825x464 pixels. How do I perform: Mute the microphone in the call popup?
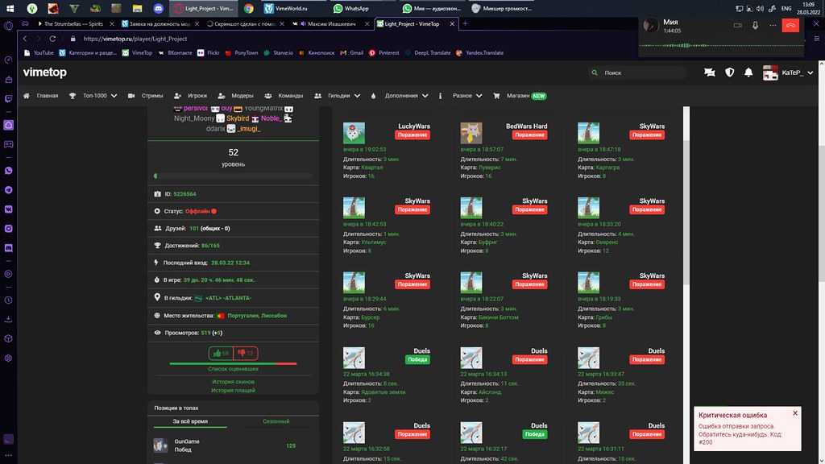click(756, 25)
